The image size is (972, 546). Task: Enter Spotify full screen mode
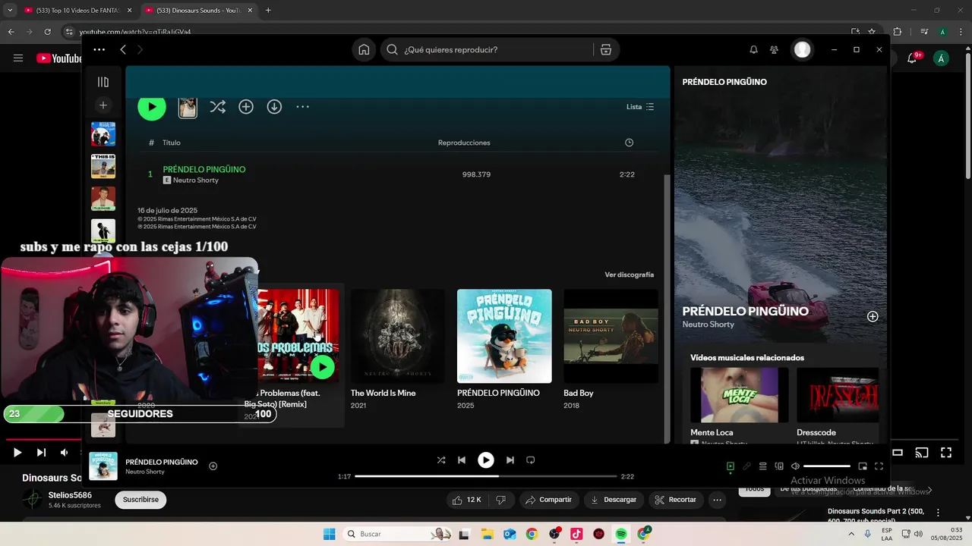(x=879, y=466)
